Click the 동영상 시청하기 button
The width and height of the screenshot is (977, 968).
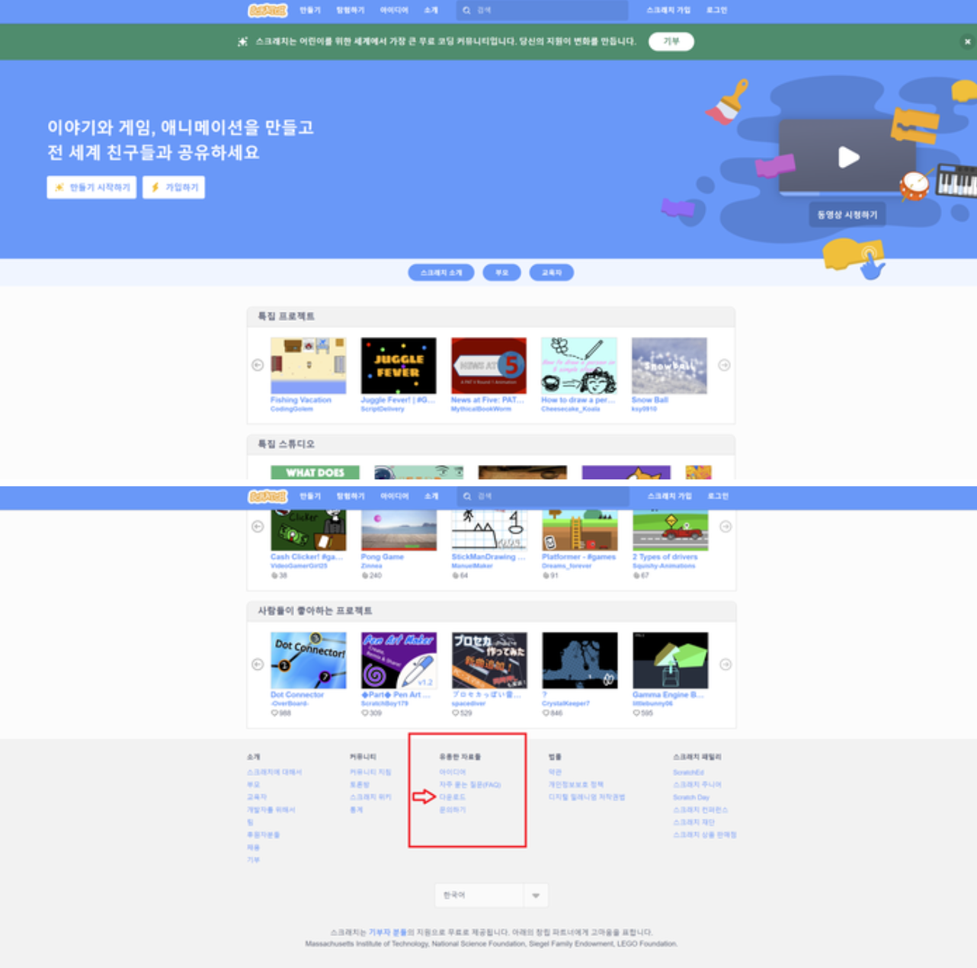pos(847,215)
